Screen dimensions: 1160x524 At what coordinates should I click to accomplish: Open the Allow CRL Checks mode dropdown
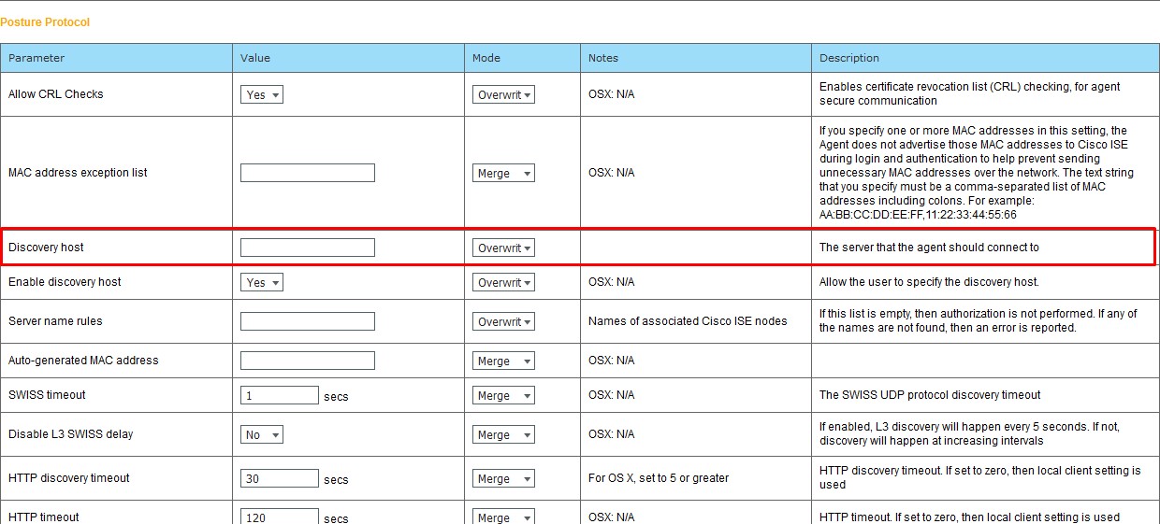(503, 94)
